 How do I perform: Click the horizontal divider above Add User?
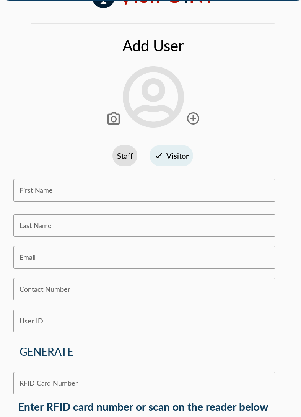[153, 24]
